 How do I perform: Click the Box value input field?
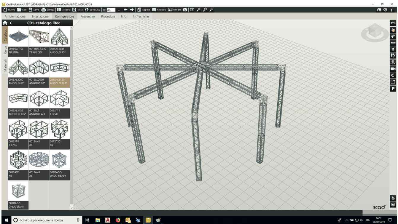111,10
